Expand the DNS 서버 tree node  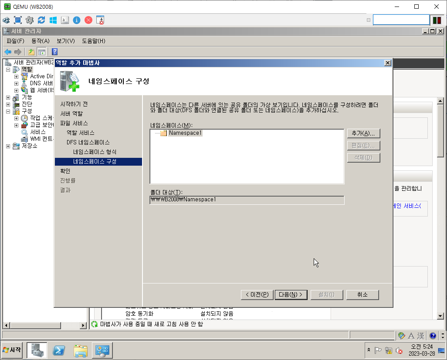coord(16,83)
